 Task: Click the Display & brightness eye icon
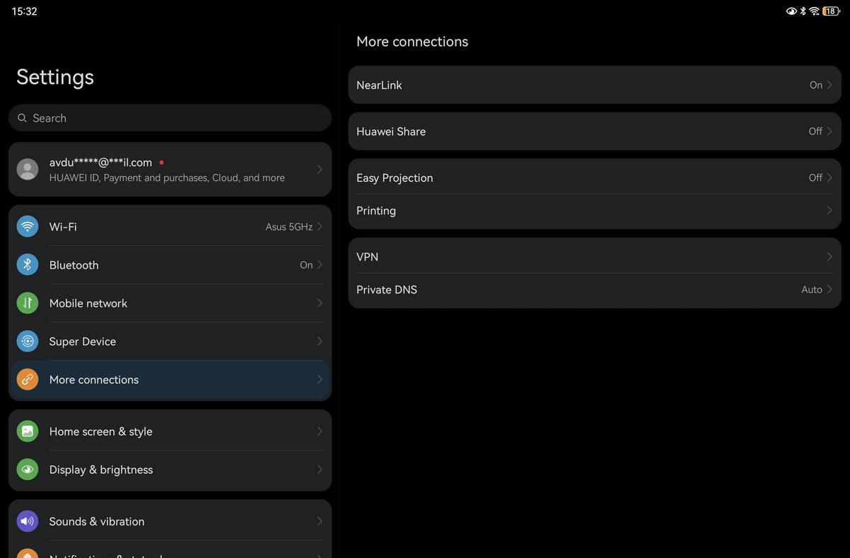click(x=28, y=470)
